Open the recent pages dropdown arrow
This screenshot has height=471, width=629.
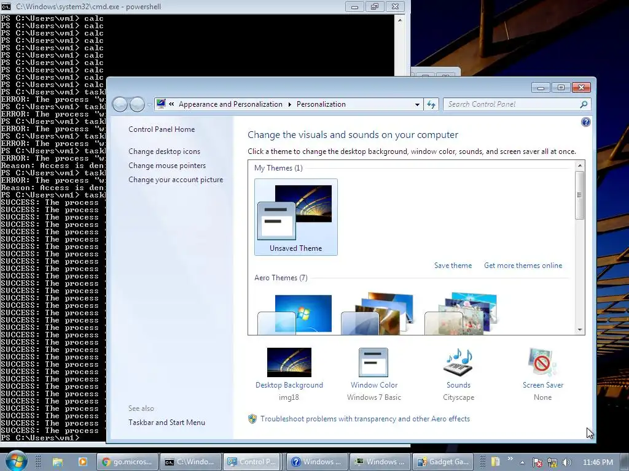[149, 104]
